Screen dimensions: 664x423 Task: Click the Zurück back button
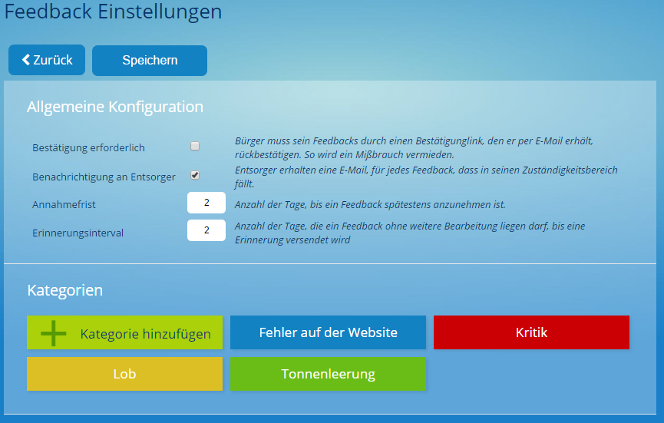click(47, 60)
